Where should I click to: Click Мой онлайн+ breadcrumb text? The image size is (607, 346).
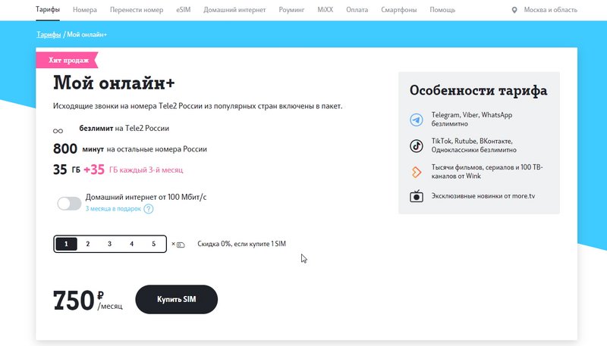coord(86,34)
